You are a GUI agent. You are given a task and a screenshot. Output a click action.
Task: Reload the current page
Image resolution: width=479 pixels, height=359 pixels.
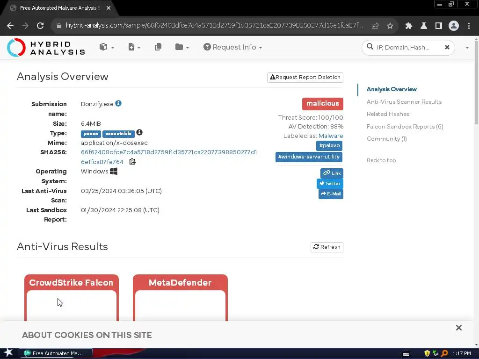(40, 26)
